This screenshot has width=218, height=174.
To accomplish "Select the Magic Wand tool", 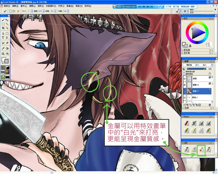I will [x=7, y=24].
